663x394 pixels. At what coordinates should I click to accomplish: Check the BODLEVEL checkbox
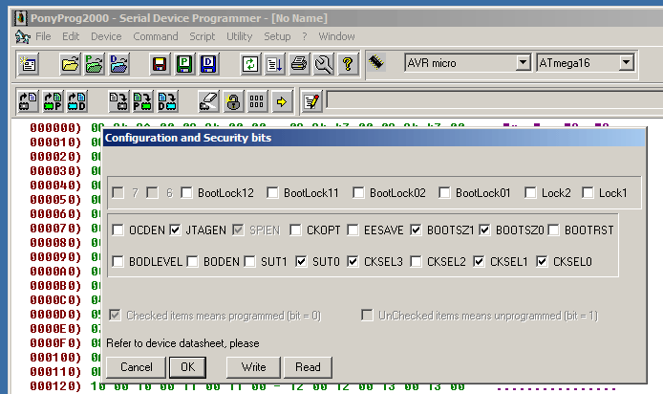pos(118,261)
